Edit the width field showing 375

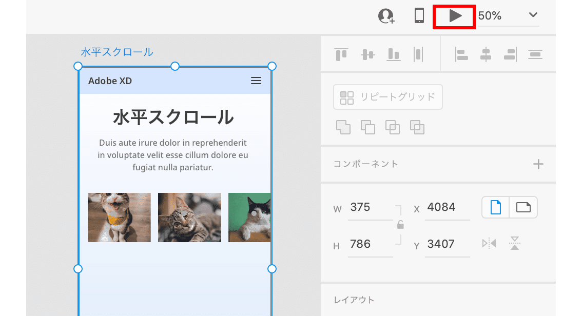pyautogui.click(x=370, y=207)
